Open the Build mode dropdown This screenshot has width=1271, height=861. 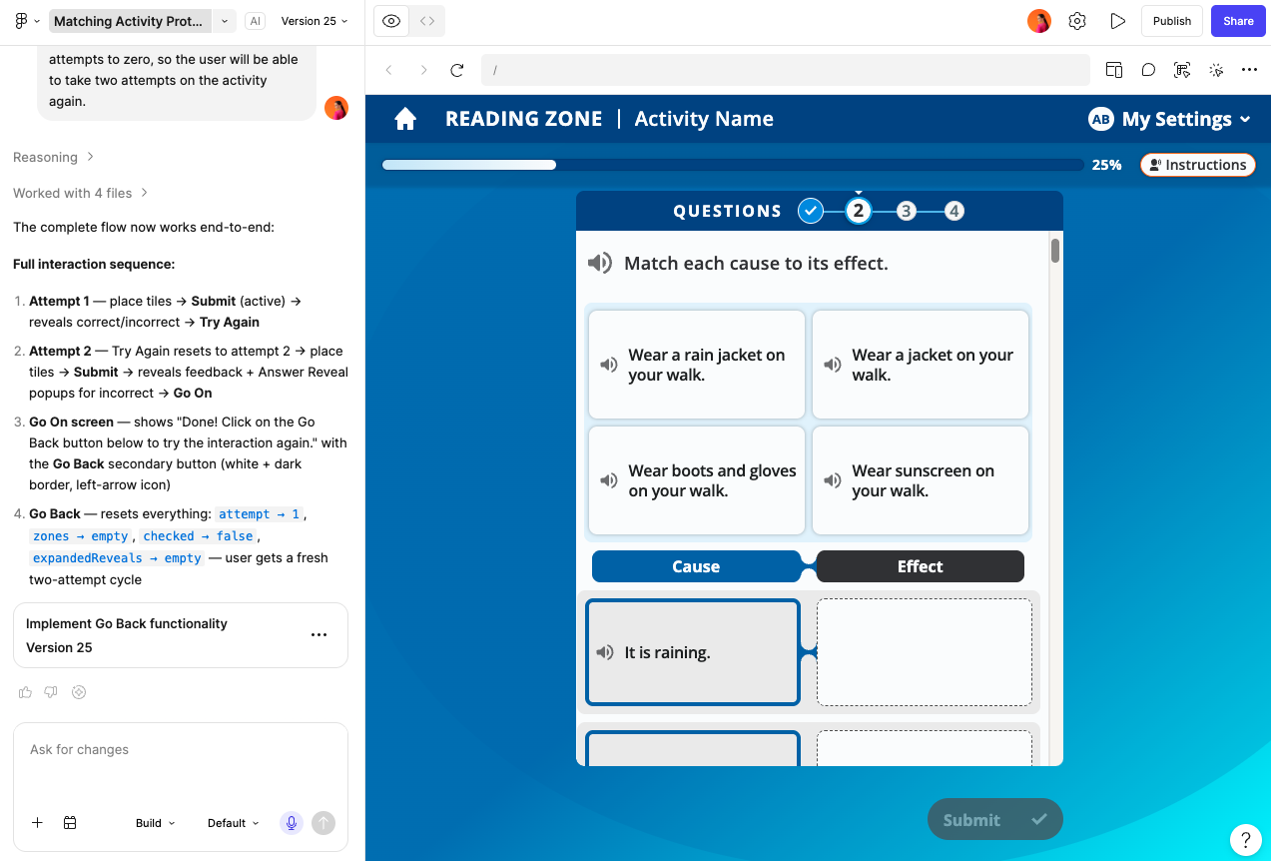point(155,823)
